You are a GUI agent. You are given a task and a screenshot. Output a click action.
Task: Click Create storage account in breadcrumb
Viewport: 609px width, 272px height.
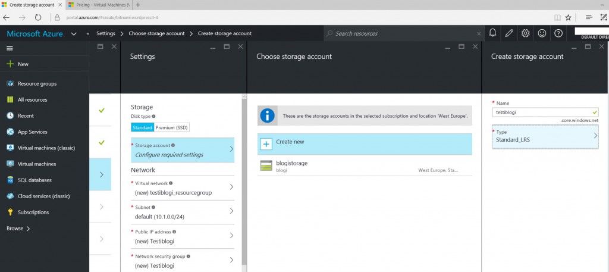(x=224, y=33)
